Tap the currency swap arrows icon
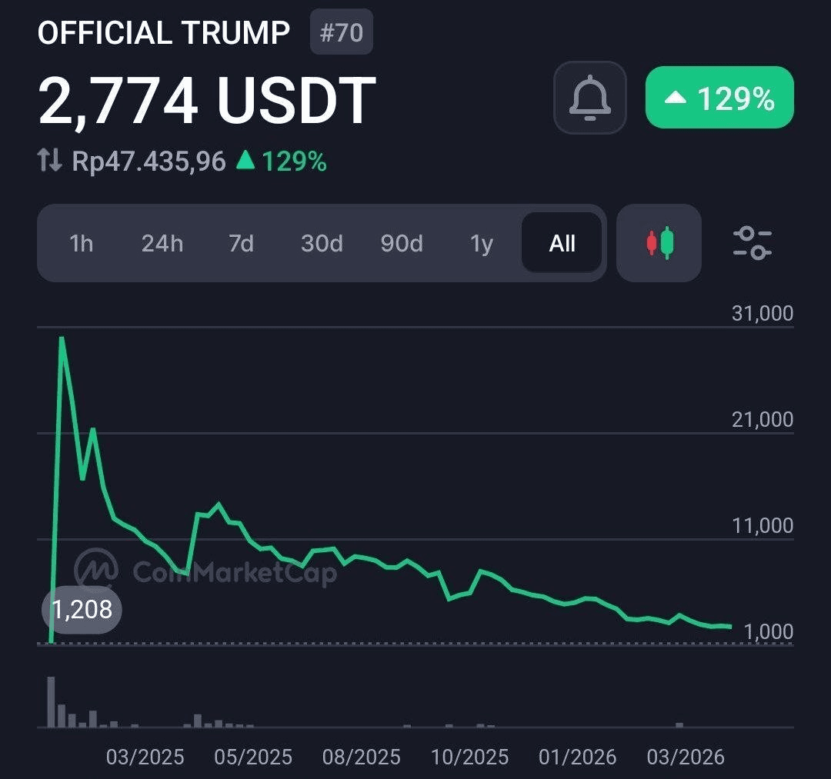This screenshot has width=831, height=779. point(49,161)
